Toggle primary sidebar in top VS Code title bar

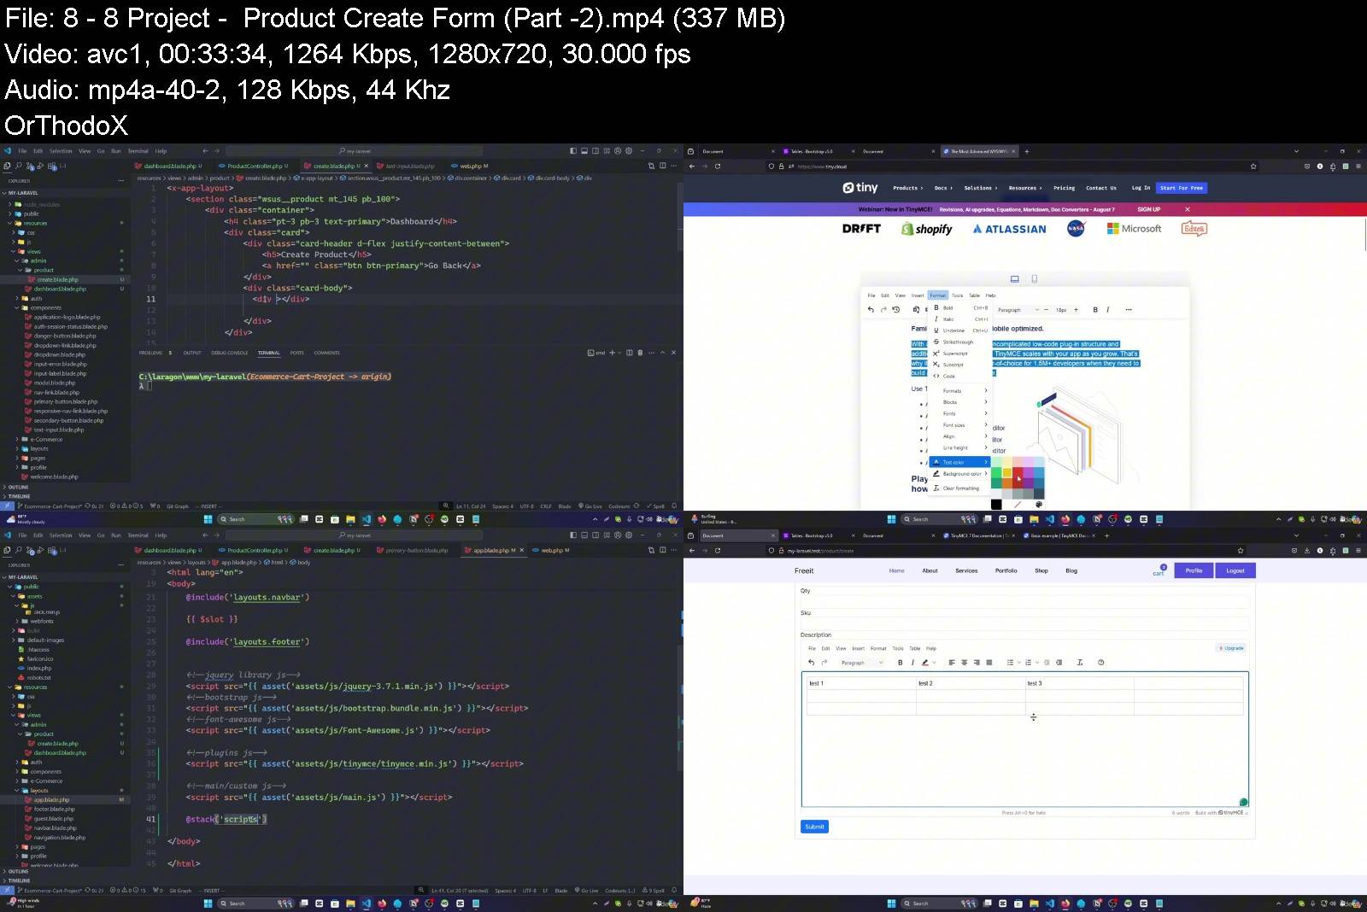click(573, 151)
